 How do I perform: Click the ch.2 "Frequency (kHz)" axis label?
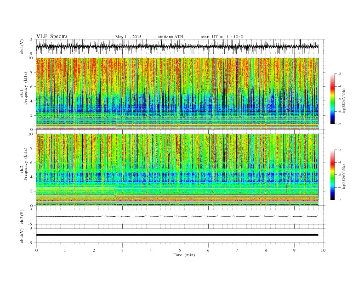pyautogui.click(x=26, y=165)
